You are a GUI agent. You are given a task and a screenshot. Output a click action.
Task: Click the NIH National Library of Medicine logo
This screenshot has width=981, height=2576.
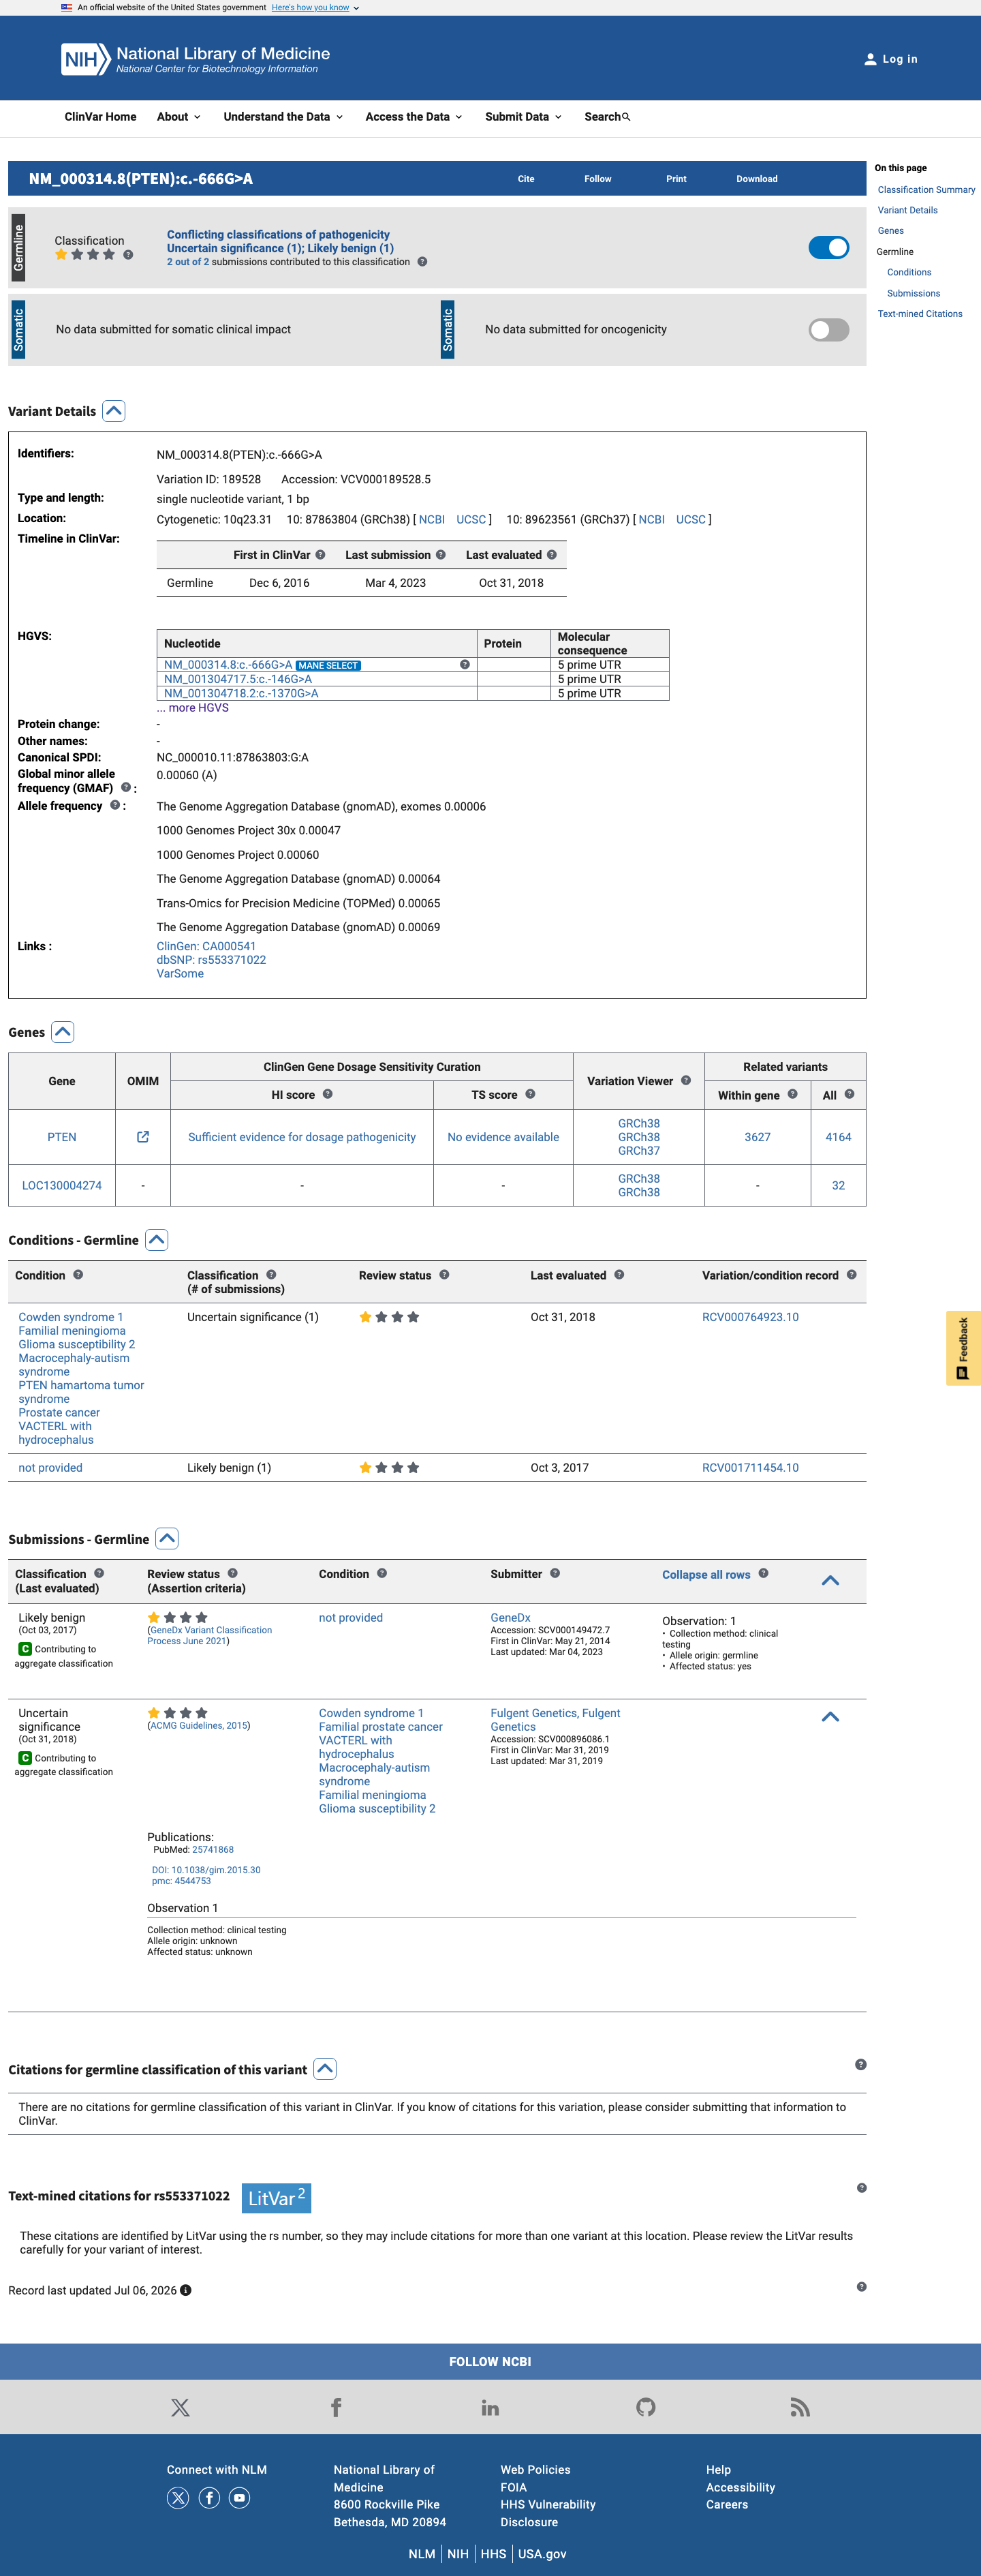(195, 59)
